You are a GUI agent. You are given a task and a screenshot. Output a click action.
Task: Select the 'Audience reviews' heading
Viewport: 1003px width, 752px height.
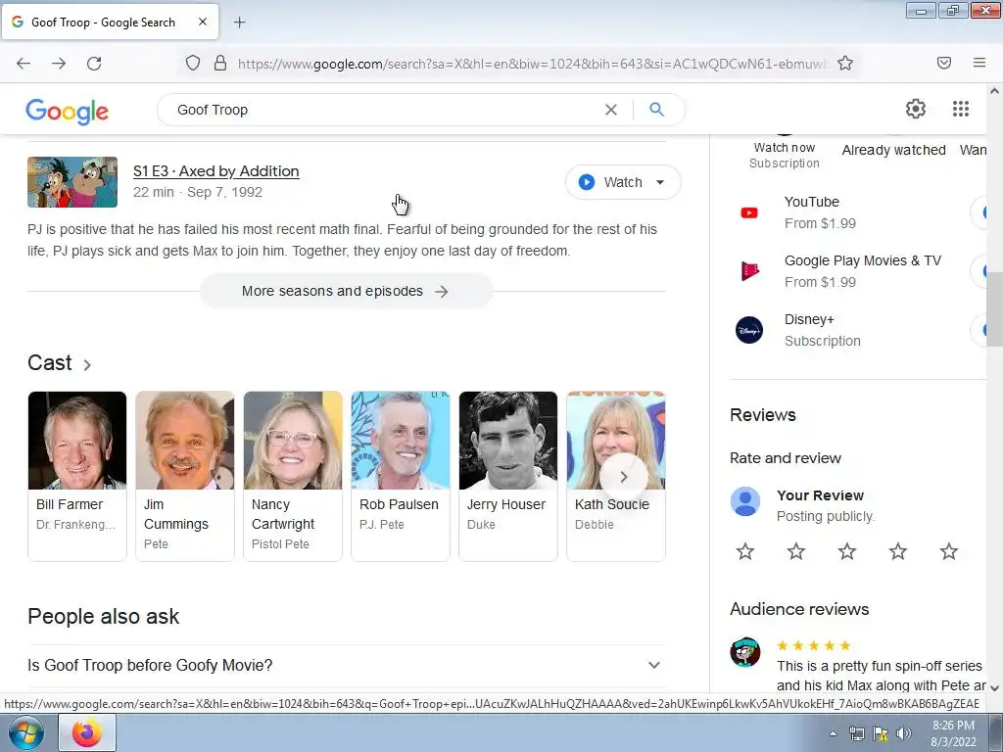click(x=799, y=609)
